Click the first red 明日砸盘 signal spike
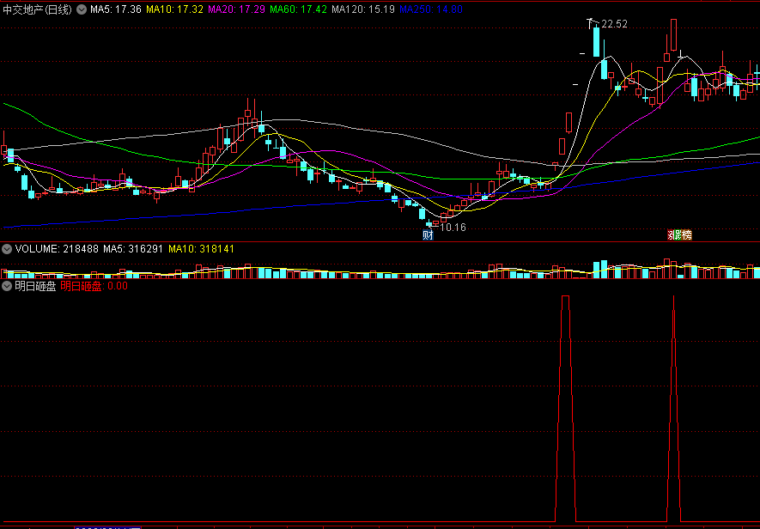This screenshot has width=760, height=529. 566,408
